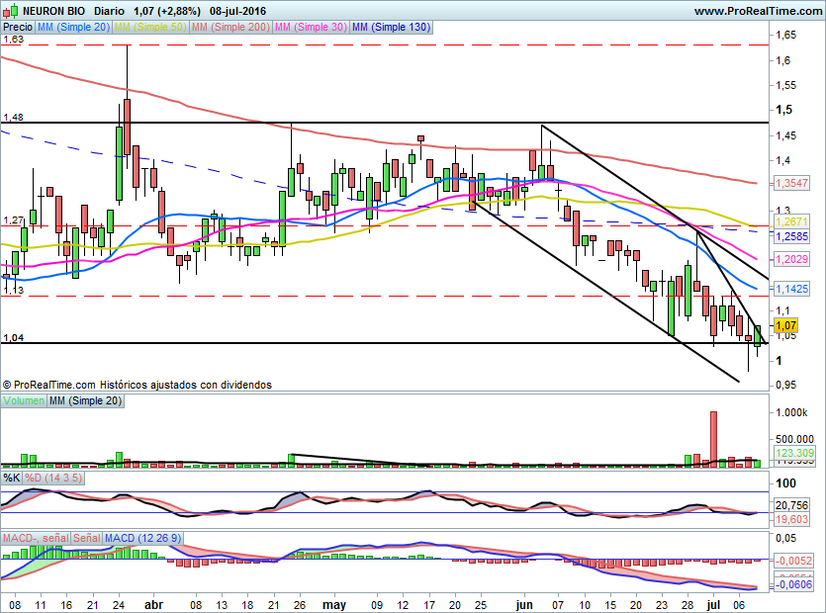826x613 pixels.
Task: Select the MM (Simple 20) price indicator label
Action: coord(73,28)
